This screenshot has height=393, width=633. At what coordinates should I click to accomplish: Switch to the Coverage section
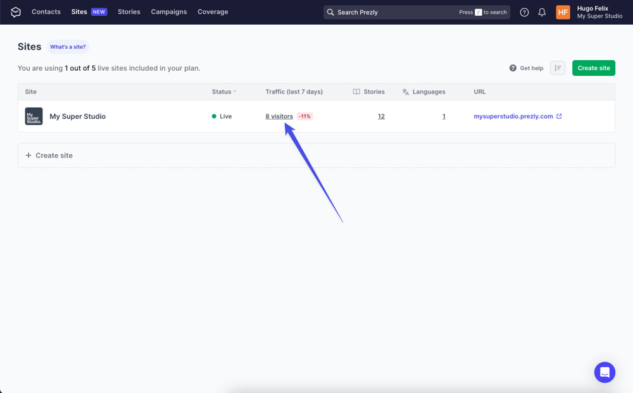pyautogui.click(x=213, y=12)
